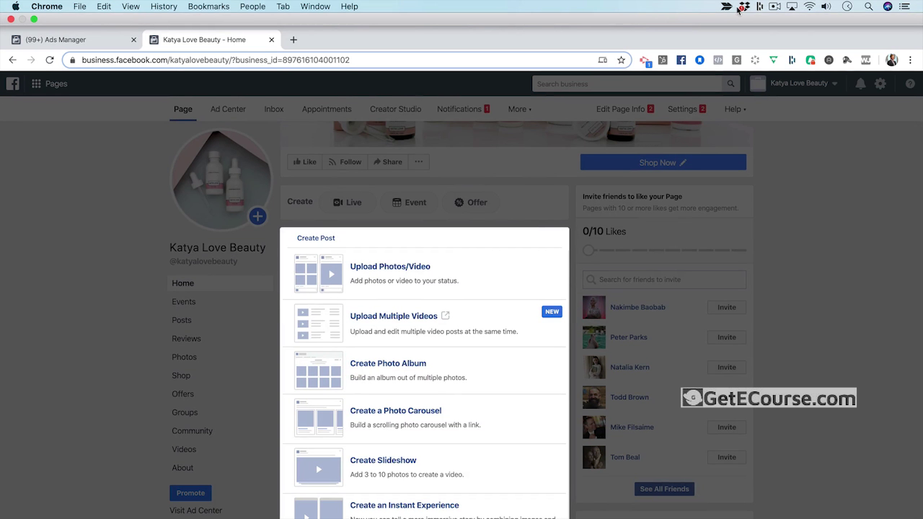Click the Search for friends to invite field

[664, 280]
